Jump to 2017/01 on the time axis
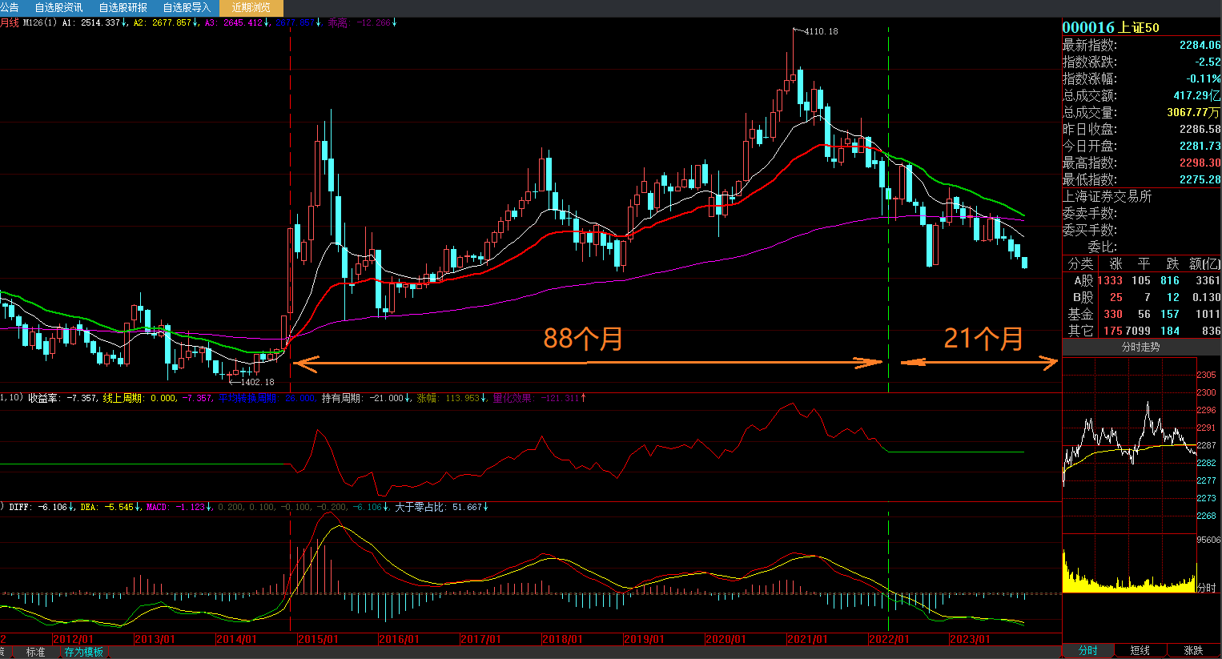1222x659 pixels. [x=480, y=639]
